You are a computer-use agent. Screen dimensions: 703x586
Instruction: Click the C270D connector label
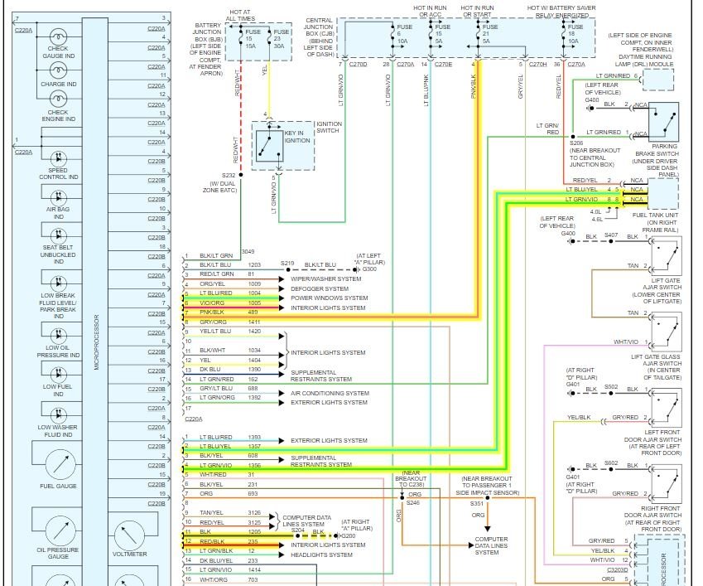click(x=358, y=65)
